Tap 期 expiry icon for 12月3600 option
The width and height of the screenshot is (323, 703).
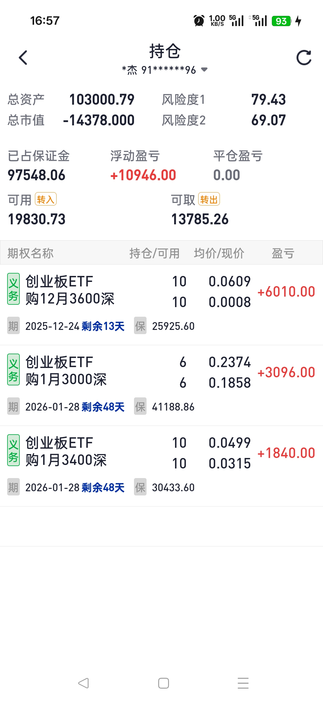point(13,326)
